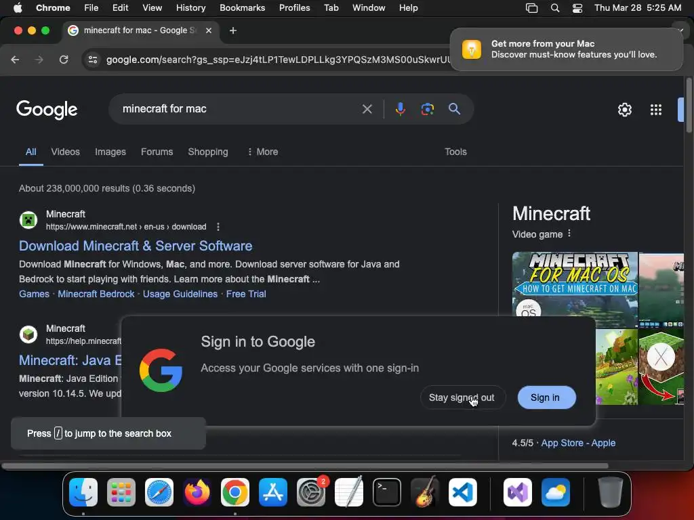Click the Sign in button
This screenshot has width=694, height=520.
tap(547, 397)
